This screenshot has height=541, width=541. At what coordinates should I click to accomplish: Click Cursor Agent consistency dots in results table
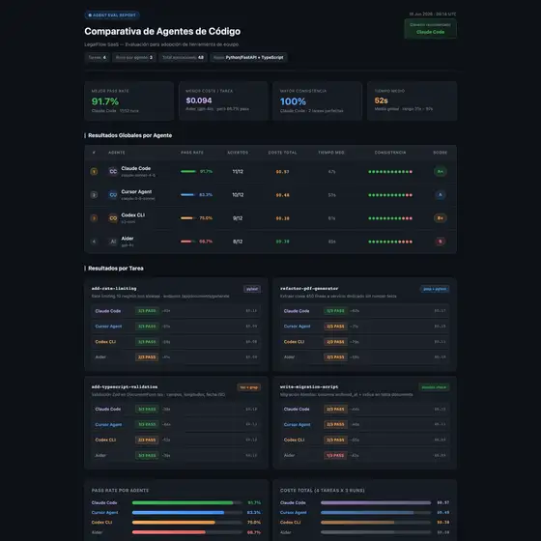pos(390,195)
